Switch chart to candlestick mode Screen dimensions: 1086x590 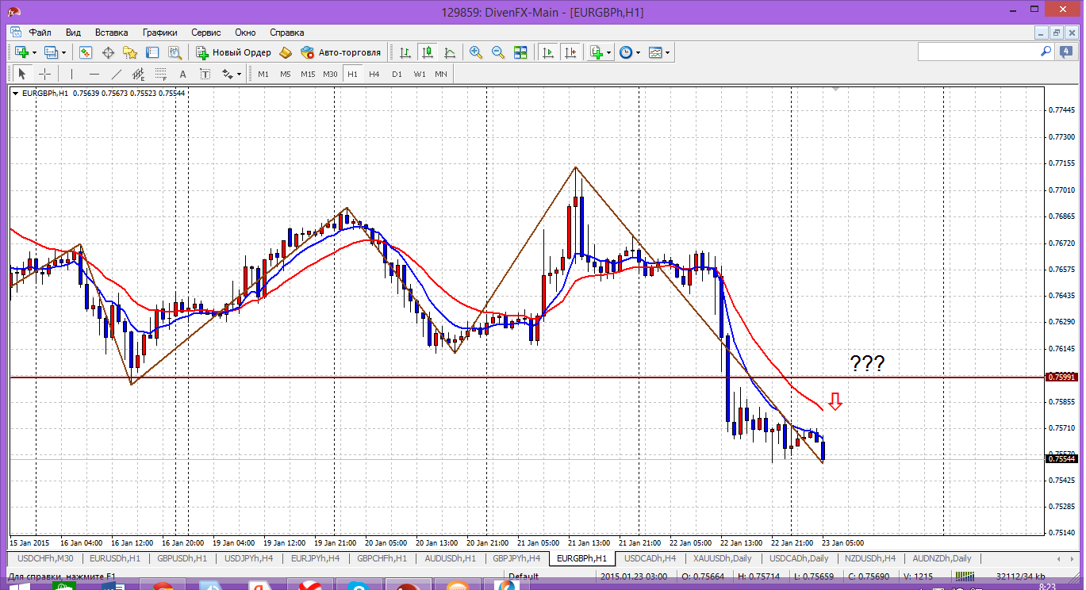tap(428, 52)
